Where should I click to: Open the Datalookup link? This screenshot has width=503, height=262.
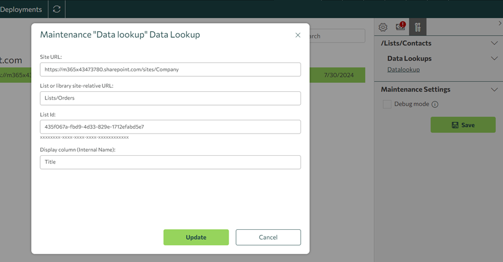403,70
